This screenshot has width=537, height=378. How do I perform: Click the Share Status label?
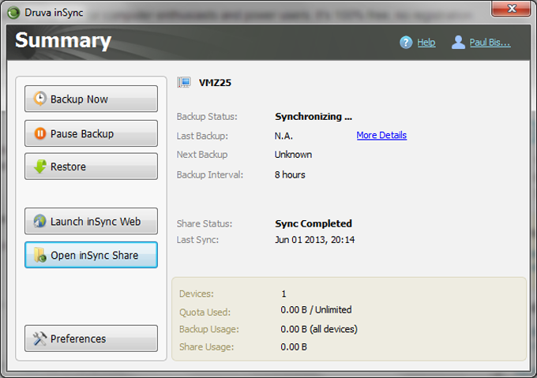205,223
